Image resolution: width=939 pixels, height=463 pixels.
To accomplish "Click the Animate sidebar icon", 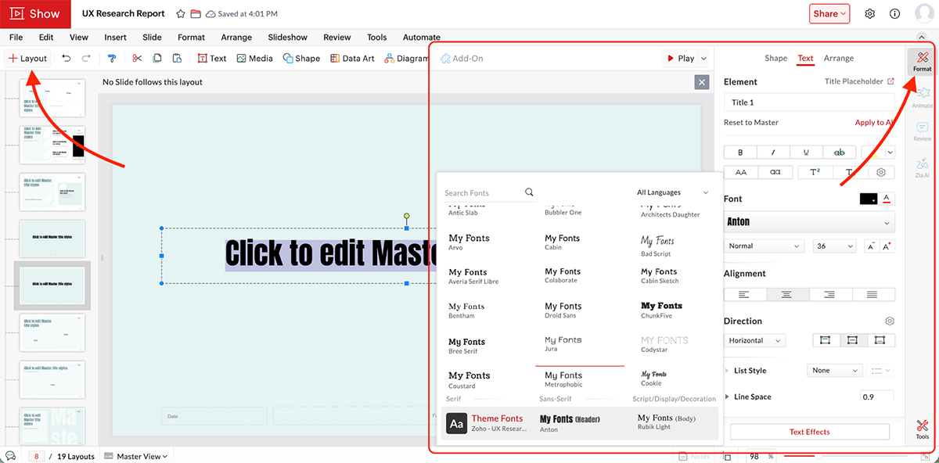I will 923,94.
